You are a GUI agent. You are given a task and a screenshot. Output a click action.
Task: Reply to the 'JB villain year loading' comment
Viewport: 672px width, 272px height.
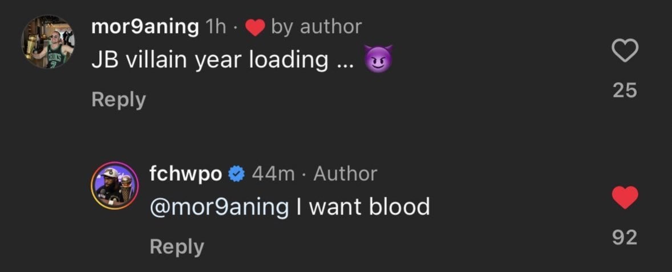click(119, 99)
